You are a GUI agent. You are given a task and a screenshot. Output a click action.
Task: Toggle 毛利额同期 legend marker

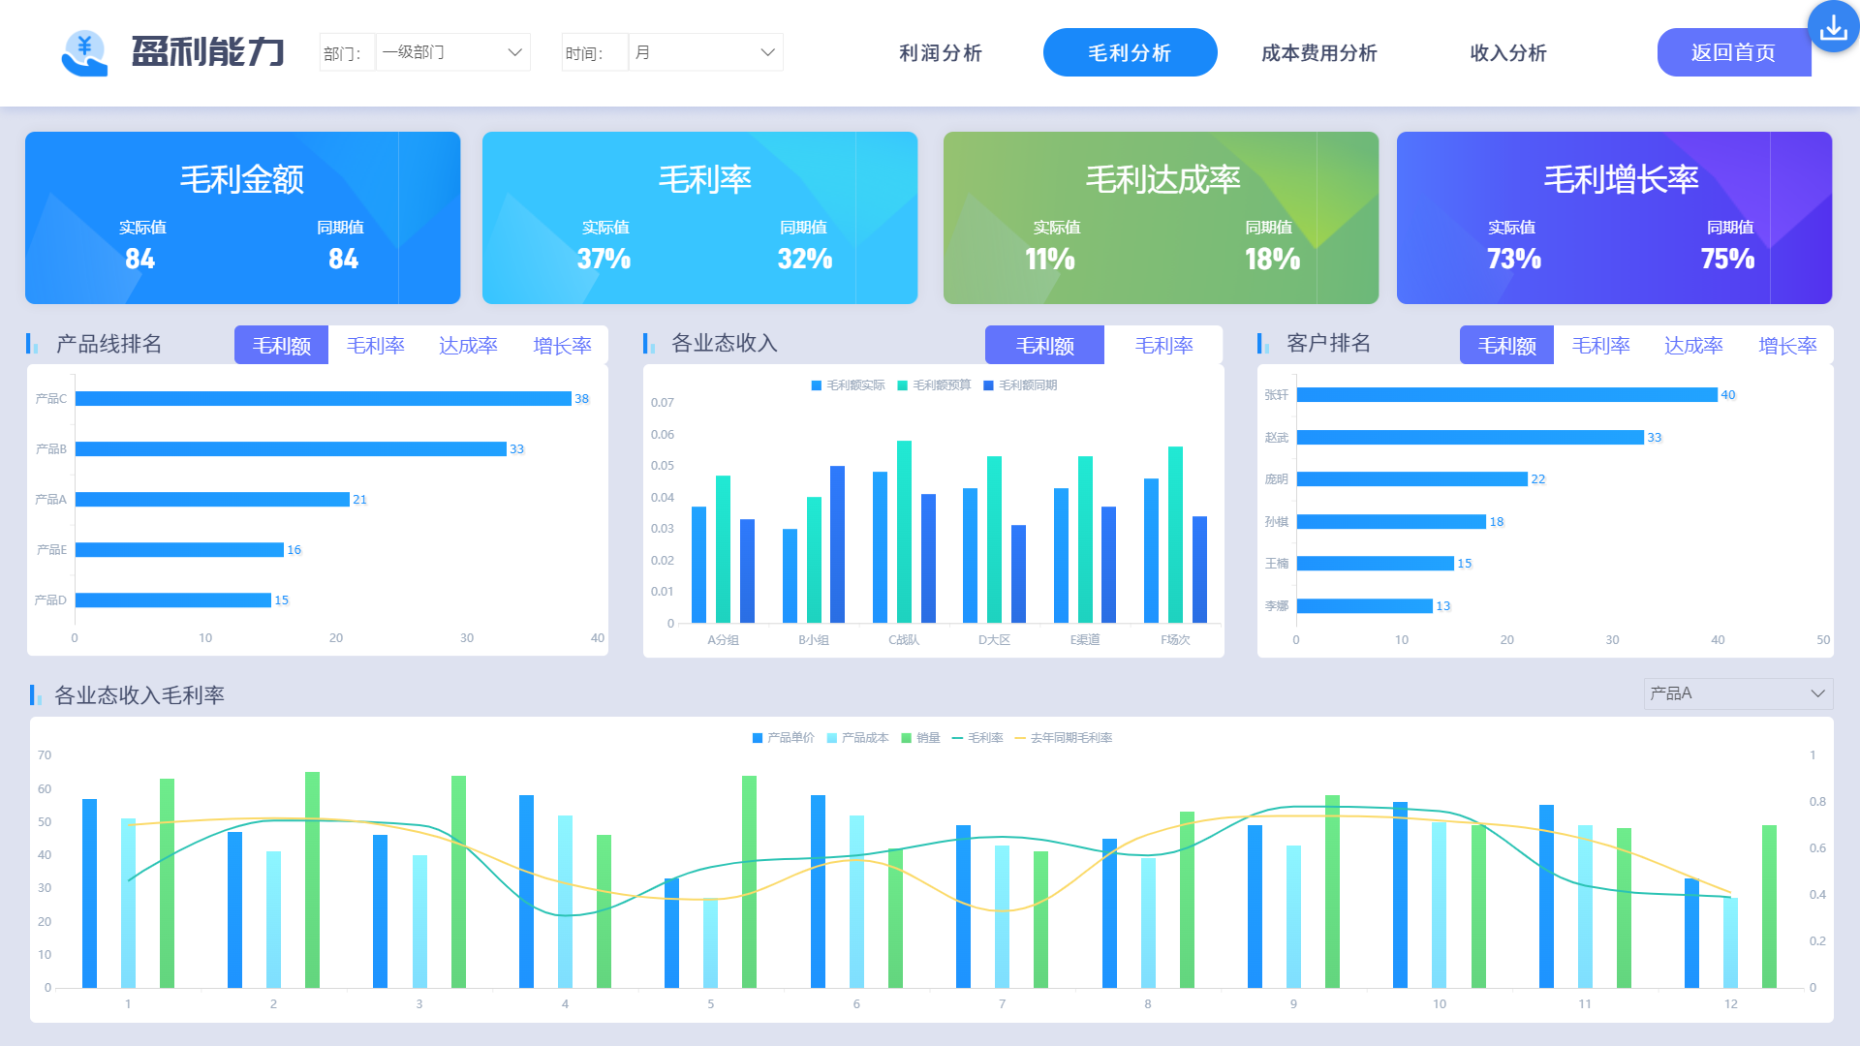coord(988,385)
